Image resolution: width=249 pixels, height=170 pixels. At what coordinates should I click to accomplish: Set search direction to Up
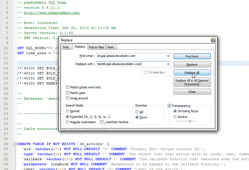point(137,112)
